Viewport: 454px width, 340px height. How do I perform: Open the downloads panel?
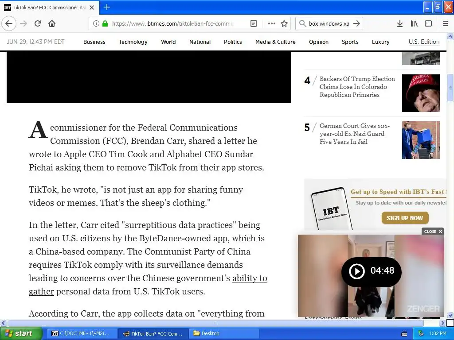(400, 23)
